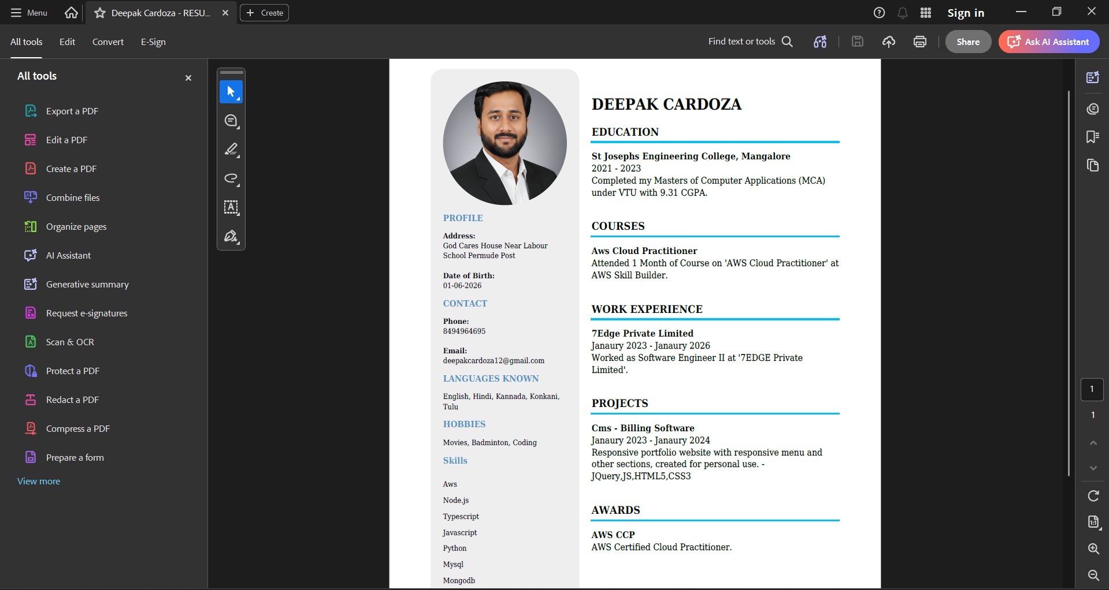This screenshot has height=590, width=1109.
Task: Click the Save disk icon
Action: coord(858,42)
